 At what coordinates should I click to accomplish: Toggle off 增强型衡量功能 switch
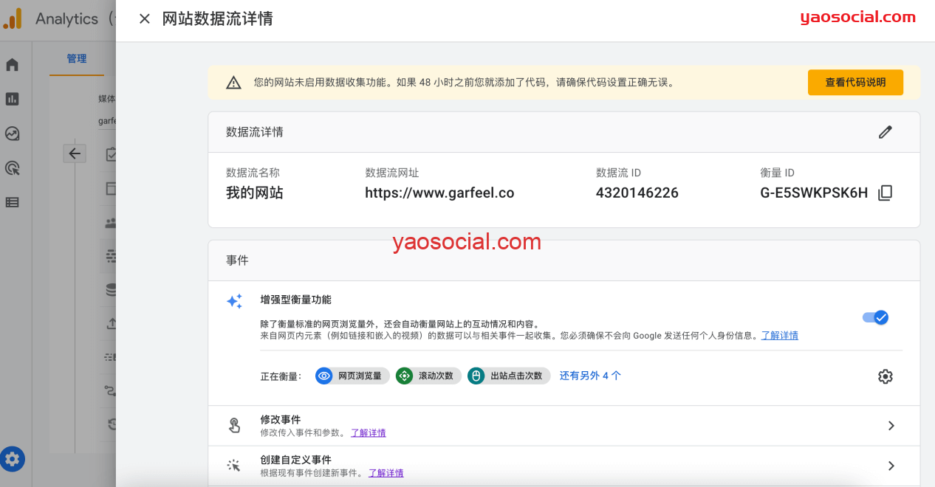pos(875,317)
